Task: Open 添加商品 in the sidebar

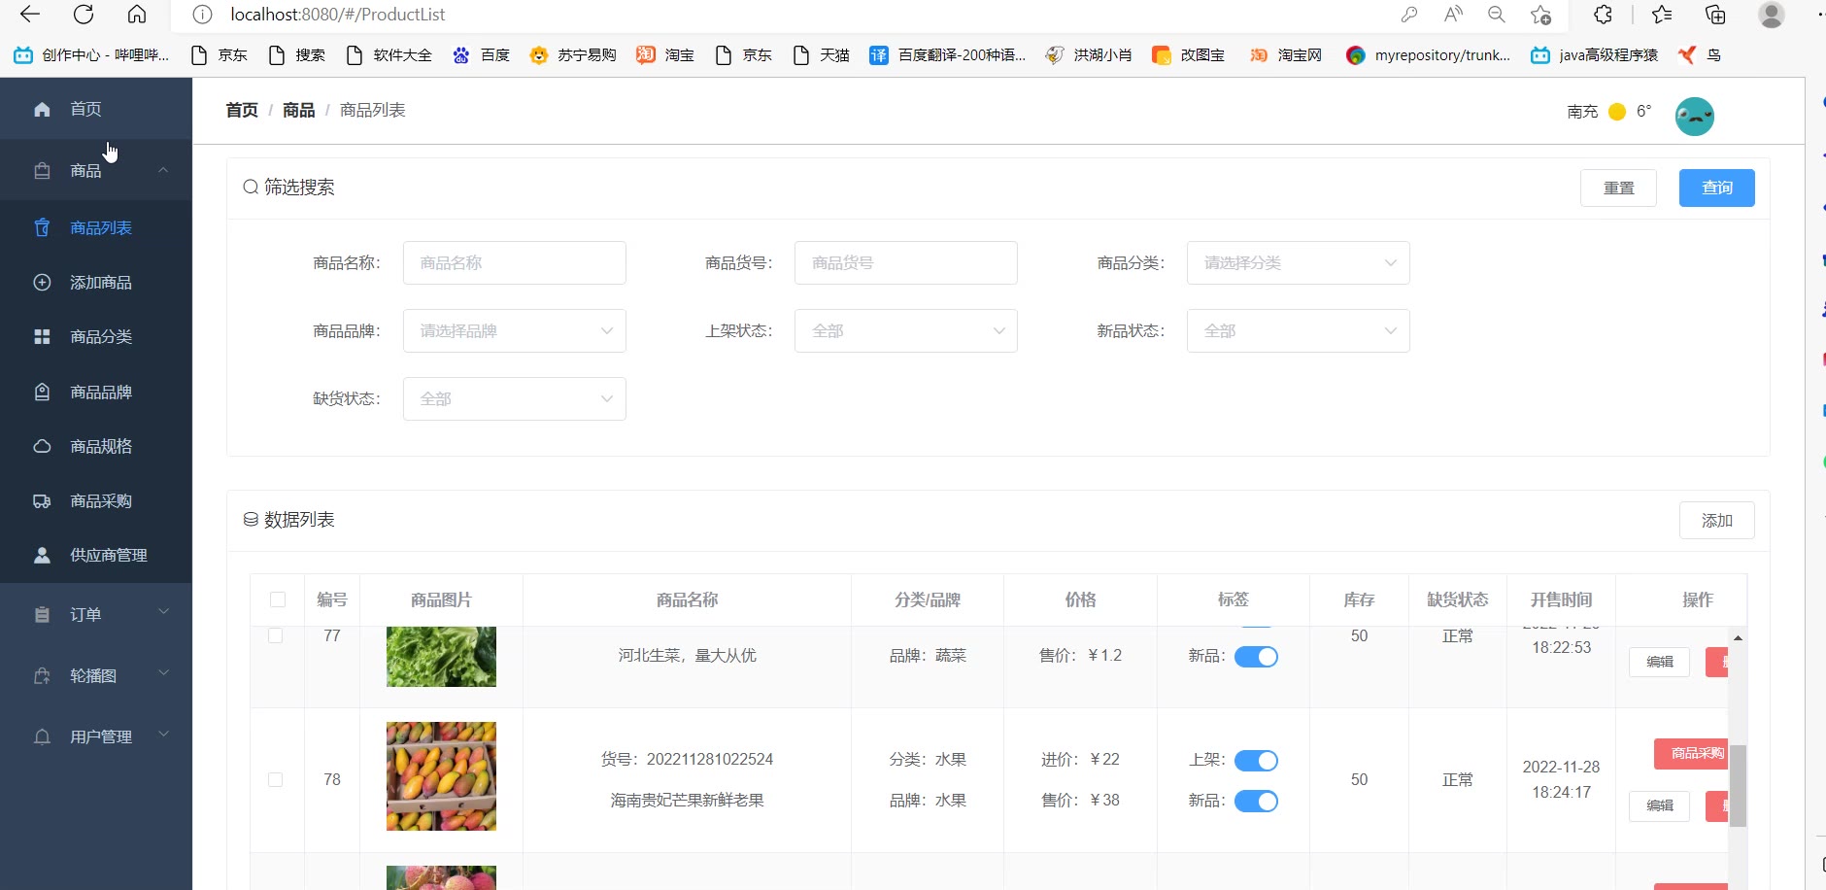Action: tap(100, 283)
